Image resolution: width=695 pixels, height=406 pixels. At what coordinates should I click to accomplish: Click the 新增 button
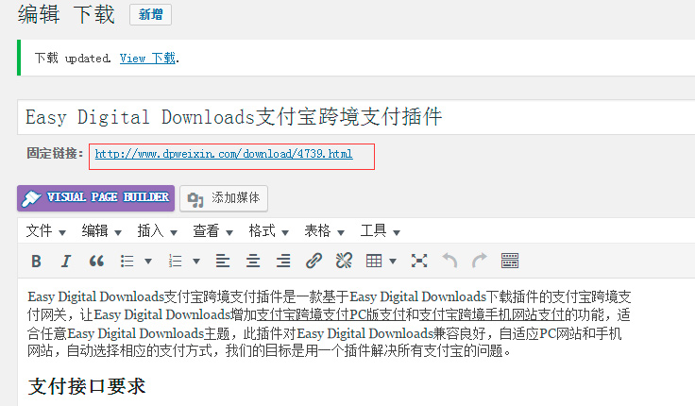[151, 14]
